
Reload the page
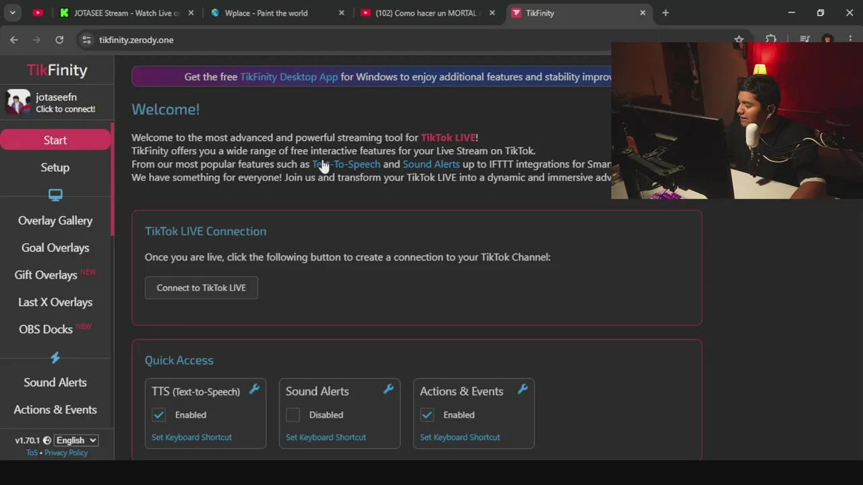[x=59, y=40]
